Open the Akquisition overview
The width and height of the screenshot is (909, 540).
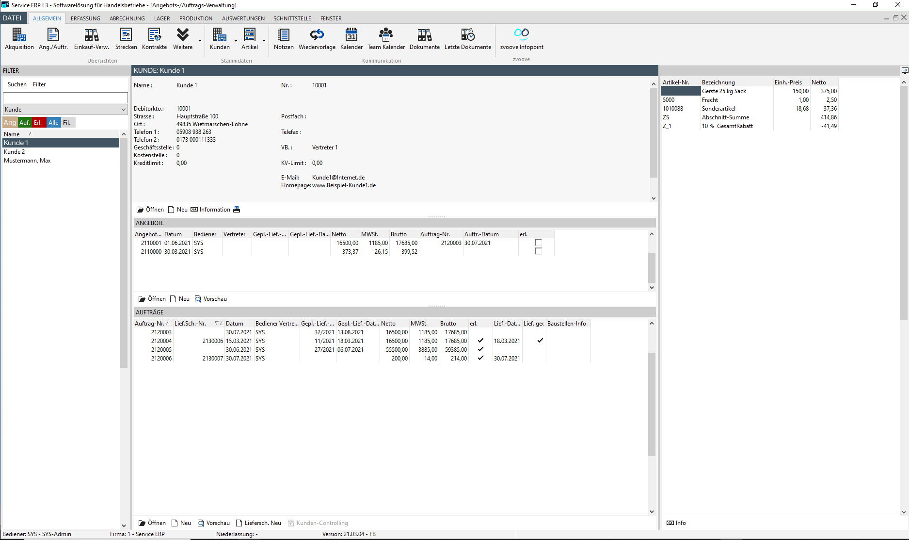pos(19,39)
